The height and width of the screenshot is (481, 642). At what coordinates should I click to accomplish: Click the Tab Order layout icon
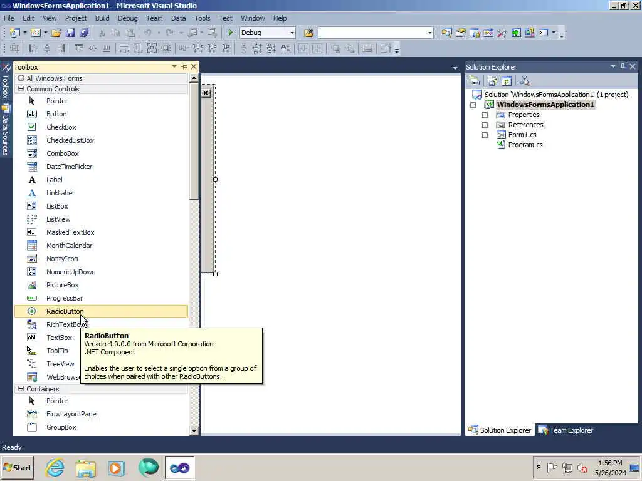pos(386,49)
